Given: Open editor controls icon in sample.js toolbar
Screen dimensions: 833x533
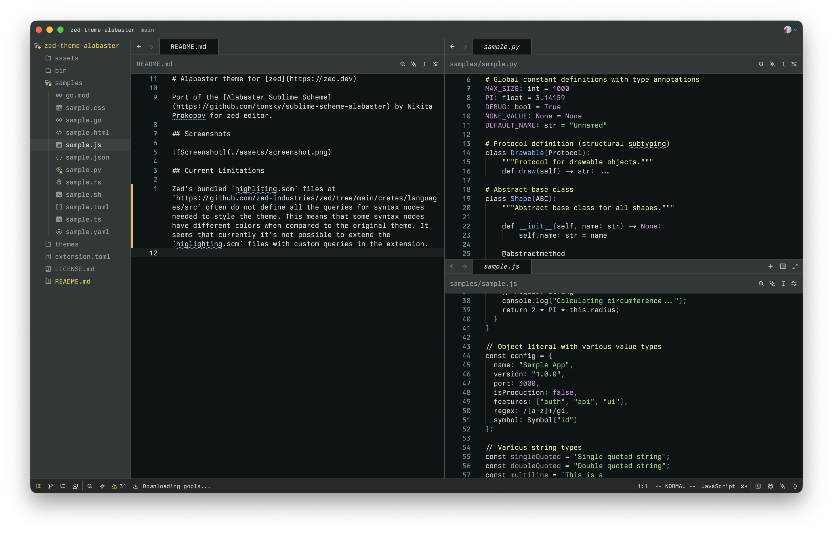Looking at the screenshot, I should (x=794, y=283).
